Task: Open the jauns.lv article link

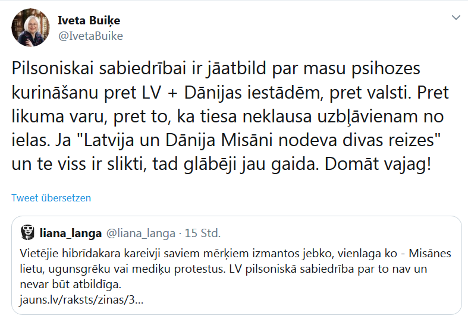Action: tap(81, 300)
